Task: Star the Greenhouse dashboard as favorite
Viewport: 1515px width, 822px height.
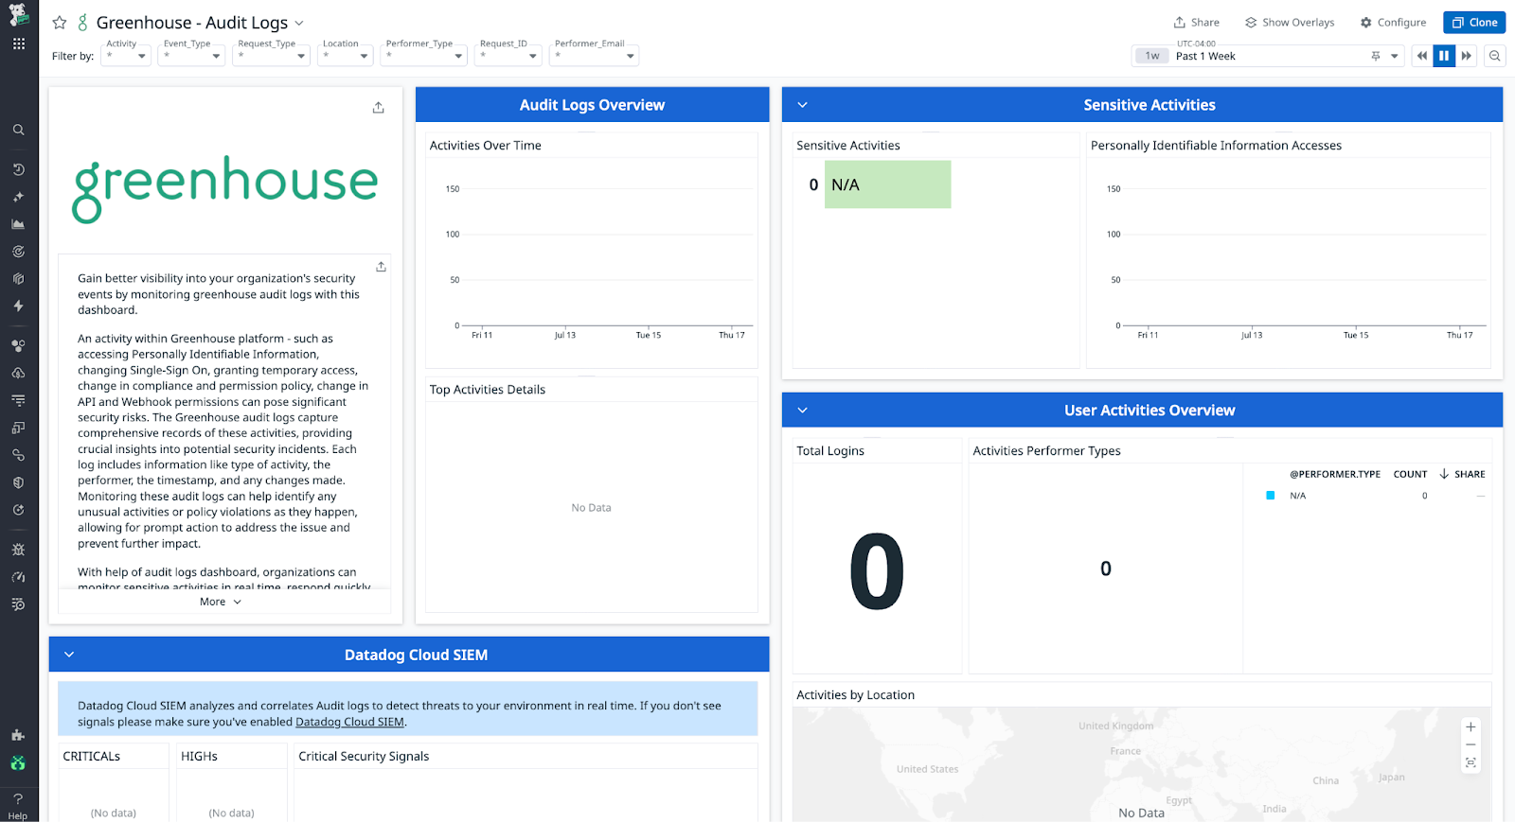Action: 60,23
